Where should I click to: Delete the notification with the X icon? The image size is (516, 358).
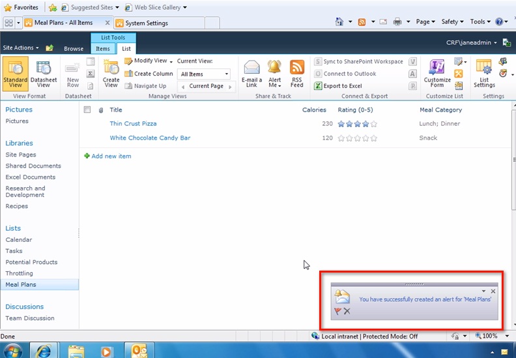click(x=347, y=311)
